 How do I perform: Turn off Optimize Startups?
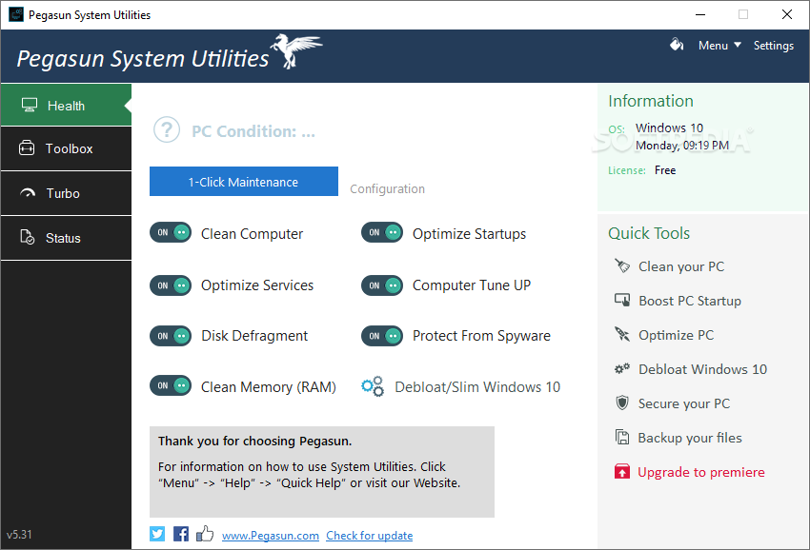coord(382,233)
